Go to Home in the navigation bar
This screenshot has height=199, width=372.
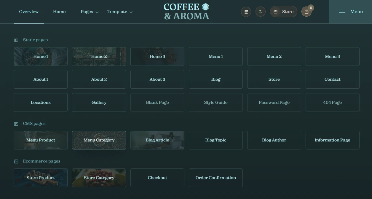59,12
